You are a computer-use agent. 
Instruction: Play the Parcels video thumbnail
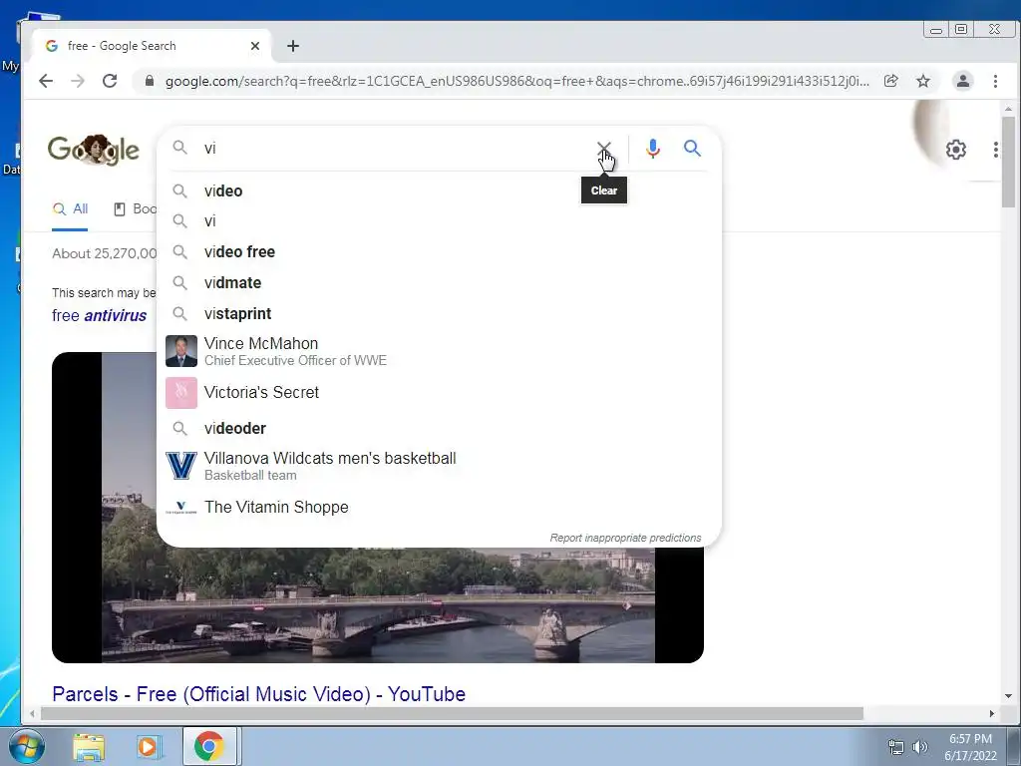tap(378, 605)
